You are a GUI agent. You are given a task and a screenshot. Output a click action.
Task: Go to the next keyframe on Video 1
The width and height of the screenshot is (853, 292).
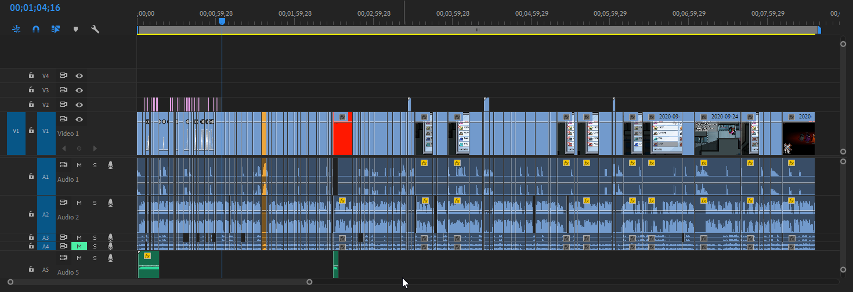(95, 149)
